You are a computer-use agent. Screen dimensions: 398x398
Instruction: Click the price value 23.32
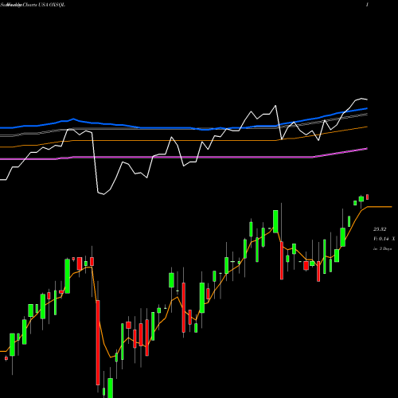click(x=380, y=229)
